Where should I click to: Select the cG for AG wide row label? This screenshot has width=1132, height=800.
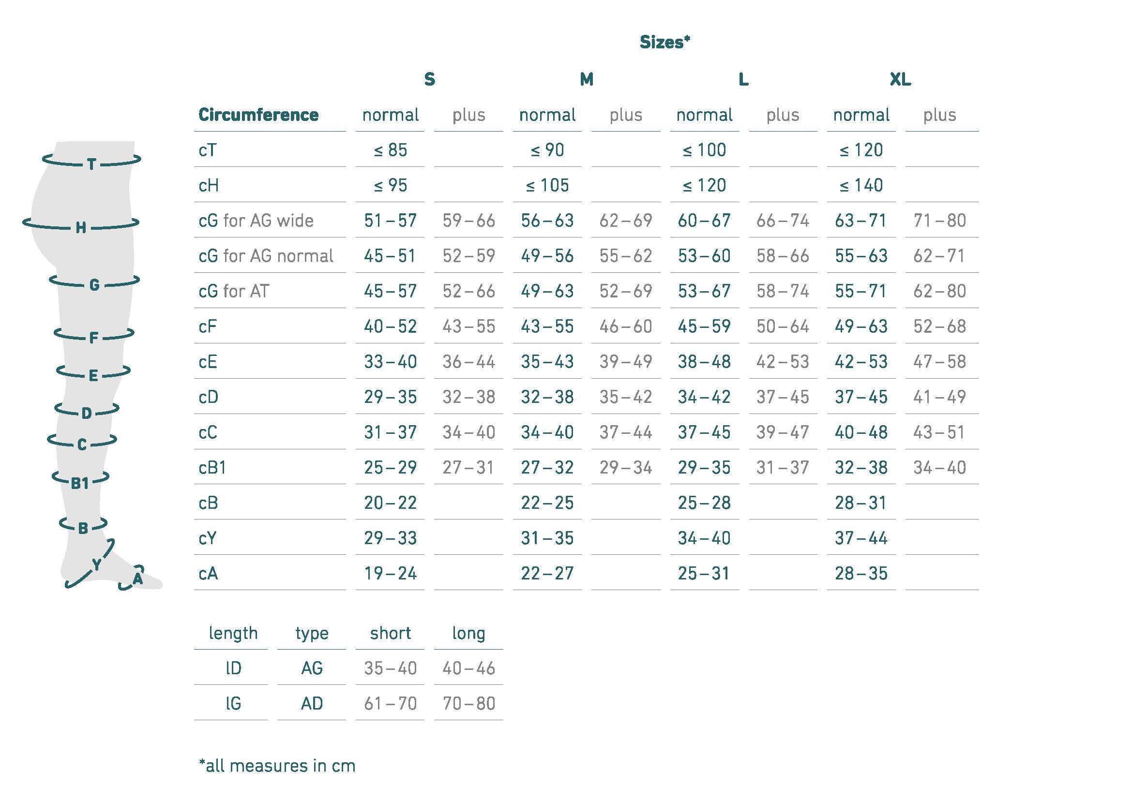(x=256, y=220)
